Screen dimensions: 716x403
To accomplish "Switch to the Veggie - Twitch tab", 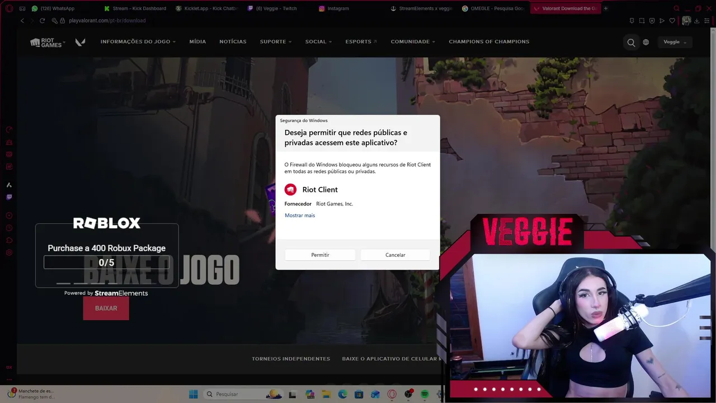I will click(x=279, y=8).
